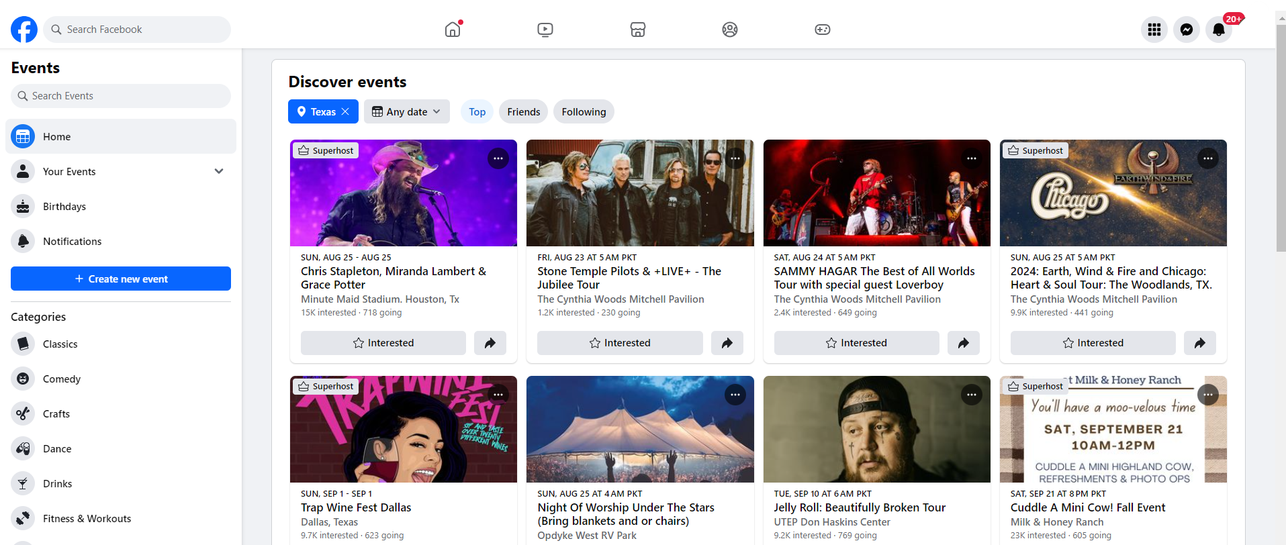Share the Stone Temple Pilots event
Screen dimensions: 1286x545
pyautogui.click(x=727, y=343)
